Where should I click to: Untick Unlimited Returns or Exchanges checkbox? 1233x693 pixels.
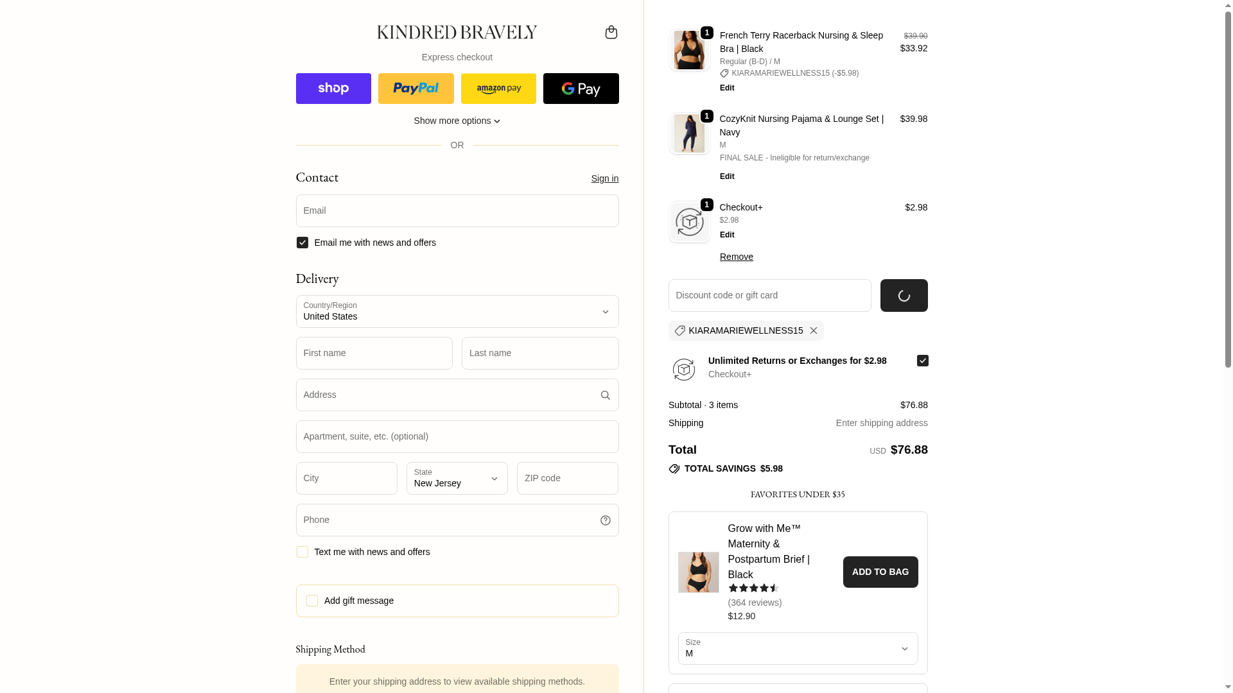(922, 361)
